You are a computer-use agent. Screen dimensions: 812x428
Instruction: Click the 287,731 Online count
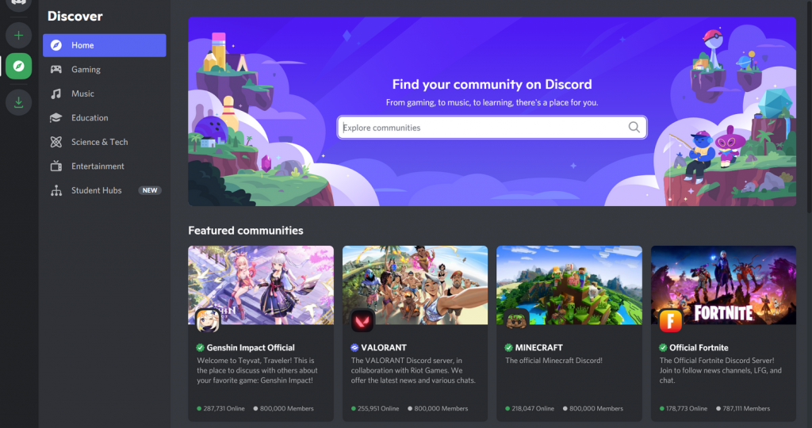point(224,408)
